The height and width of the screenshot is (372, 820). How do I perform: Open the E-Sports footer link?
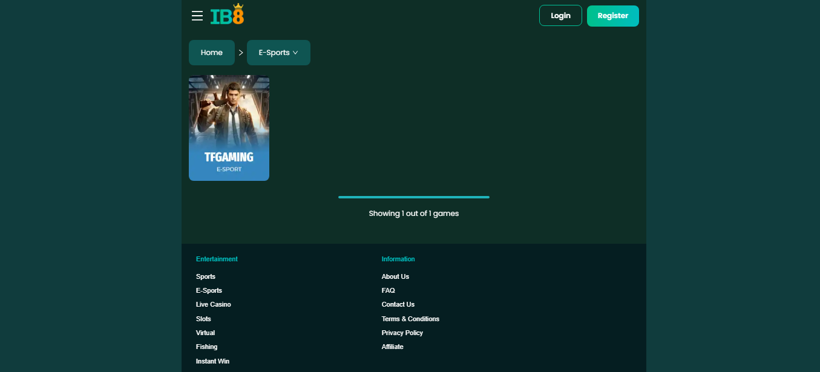(x=209, y=290)
